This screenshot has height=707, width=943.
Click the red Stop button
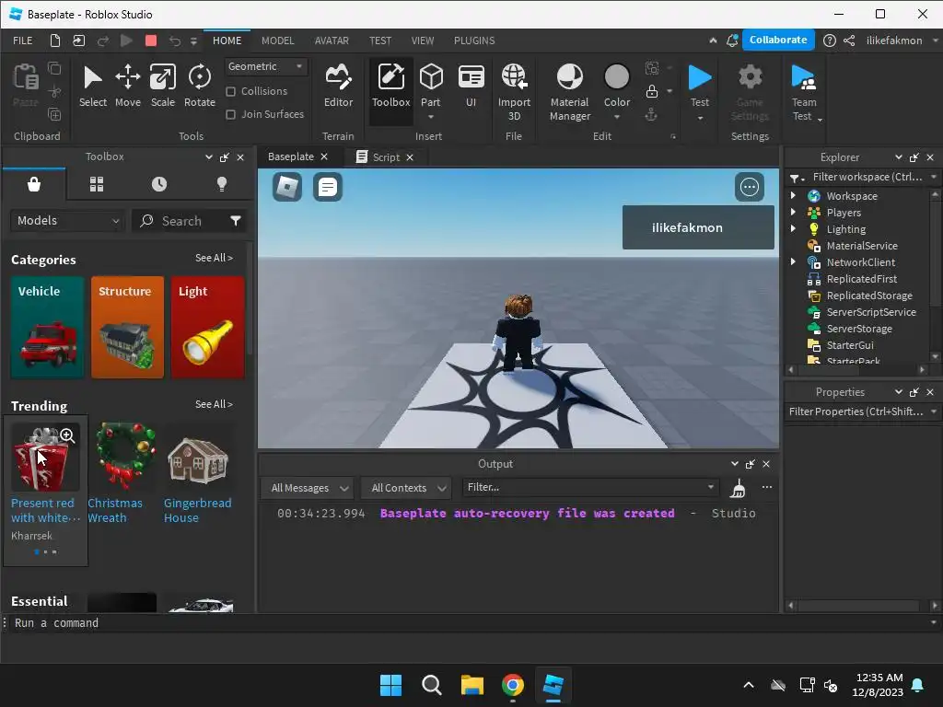151,41
